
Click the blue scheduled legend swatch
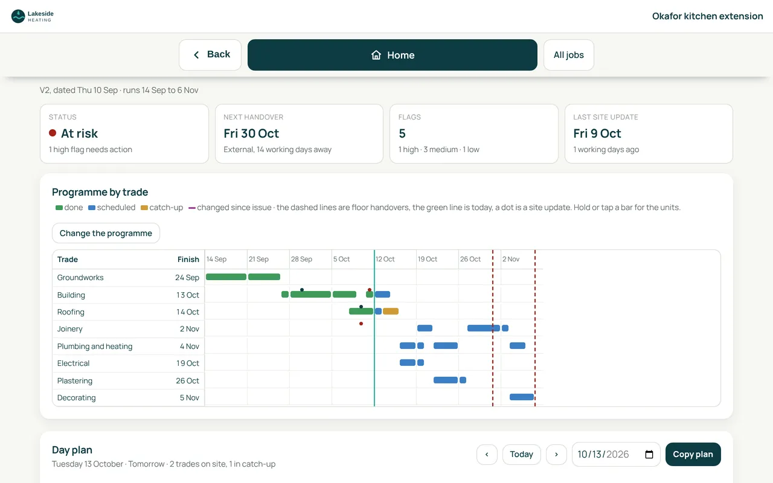tap(92, 208)
